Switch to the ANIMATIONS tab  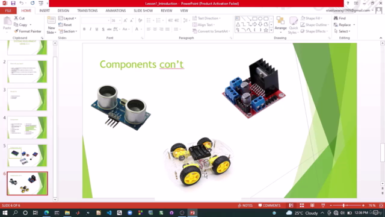(115, 11)
